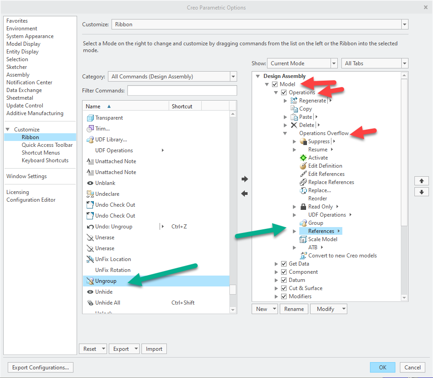Click the Edit References icon

click(303, 174)
